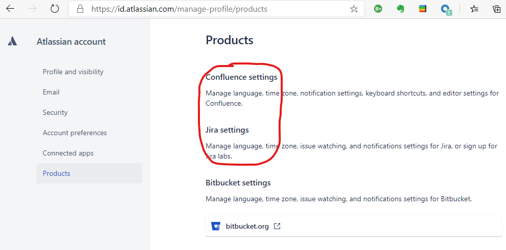This screenshot has height=250, width=506.
Task: Click the Bitbucket bucket logo icon
Action: click(215, 226)
